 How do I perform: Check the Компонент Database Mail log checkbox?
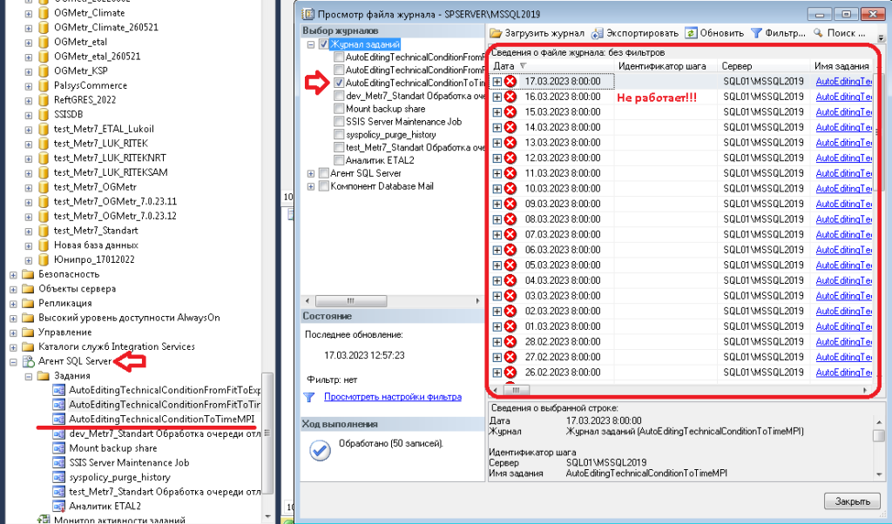(324, 186)
